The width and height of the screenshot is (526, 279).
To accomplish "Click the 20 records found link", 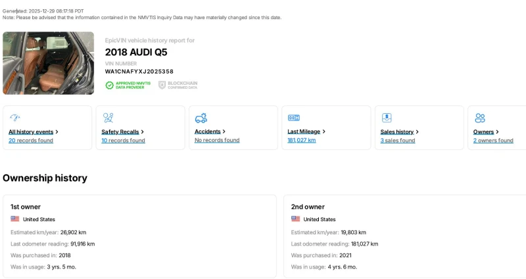I will pos(31,140).
